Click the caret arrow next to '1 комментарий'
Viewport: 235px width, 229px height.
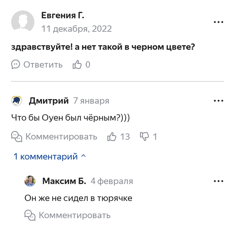84,156
